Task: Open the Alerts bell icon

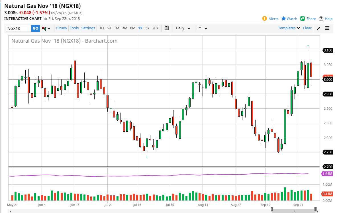Action: point(265,18)
